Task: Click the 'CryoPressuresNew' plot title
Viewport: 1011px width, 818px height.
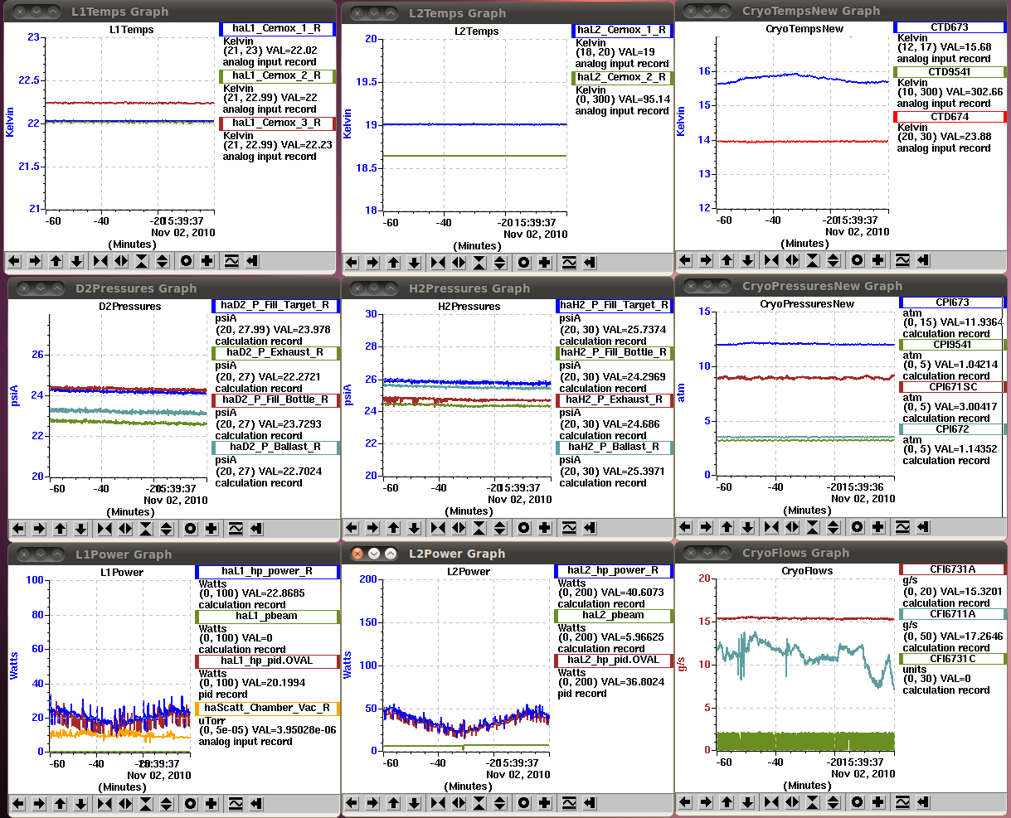Action: click(807, 304)
